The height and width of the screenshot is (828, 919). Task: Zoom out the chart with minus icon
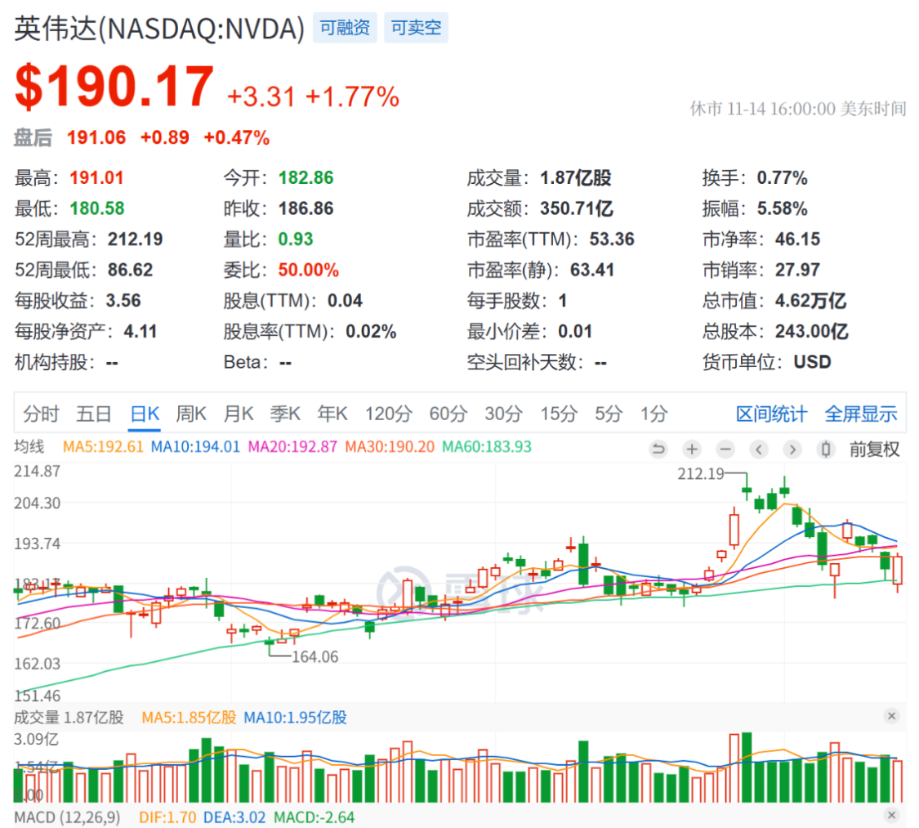725,449
